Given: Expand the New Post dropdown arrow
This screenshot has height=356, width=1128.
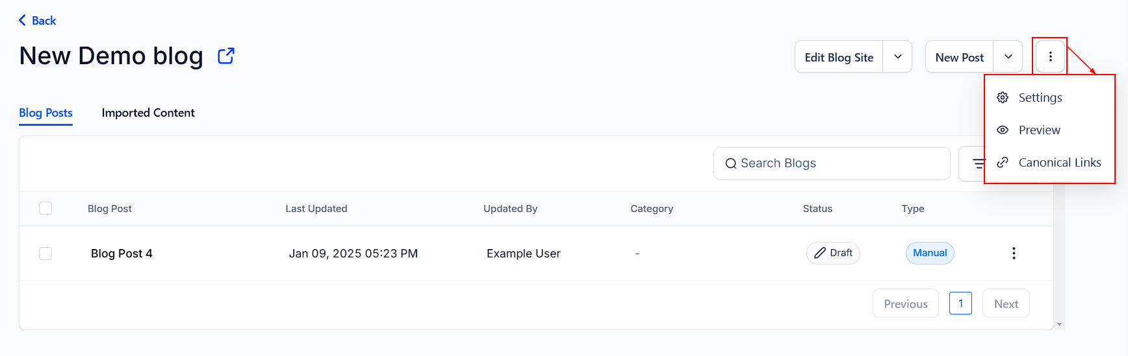Looking at the screenshot, I should pyautogui.click(x=1008, y=56).
